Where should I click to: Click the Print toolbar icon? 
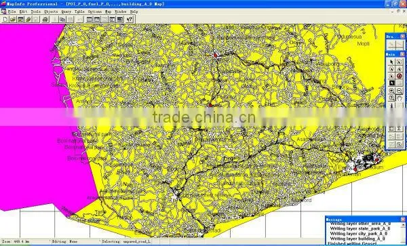45,19
